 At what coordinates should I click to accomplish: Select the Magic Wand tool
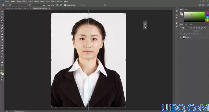(2, 20)
